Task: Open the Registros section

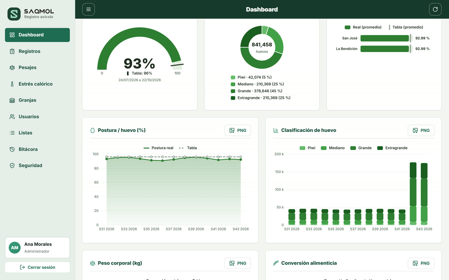Action: coord(37,51)
